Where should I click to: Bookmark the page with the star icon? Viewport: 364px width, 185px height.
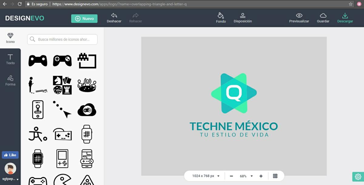351,4
